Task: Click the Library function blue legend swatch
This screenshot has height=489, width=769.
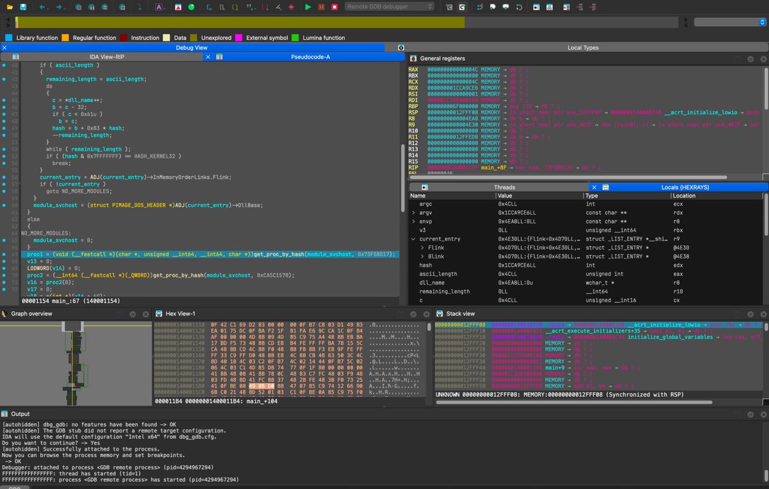Action: point(8,38)
